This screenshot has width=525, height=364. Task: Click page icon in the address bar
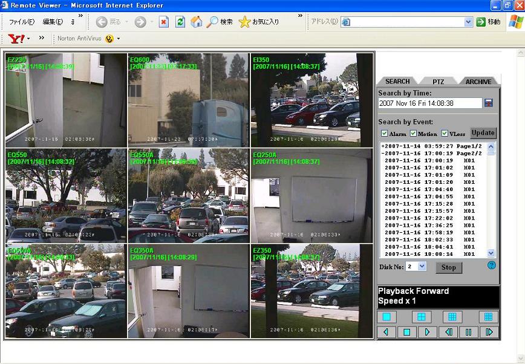point(346,22)
